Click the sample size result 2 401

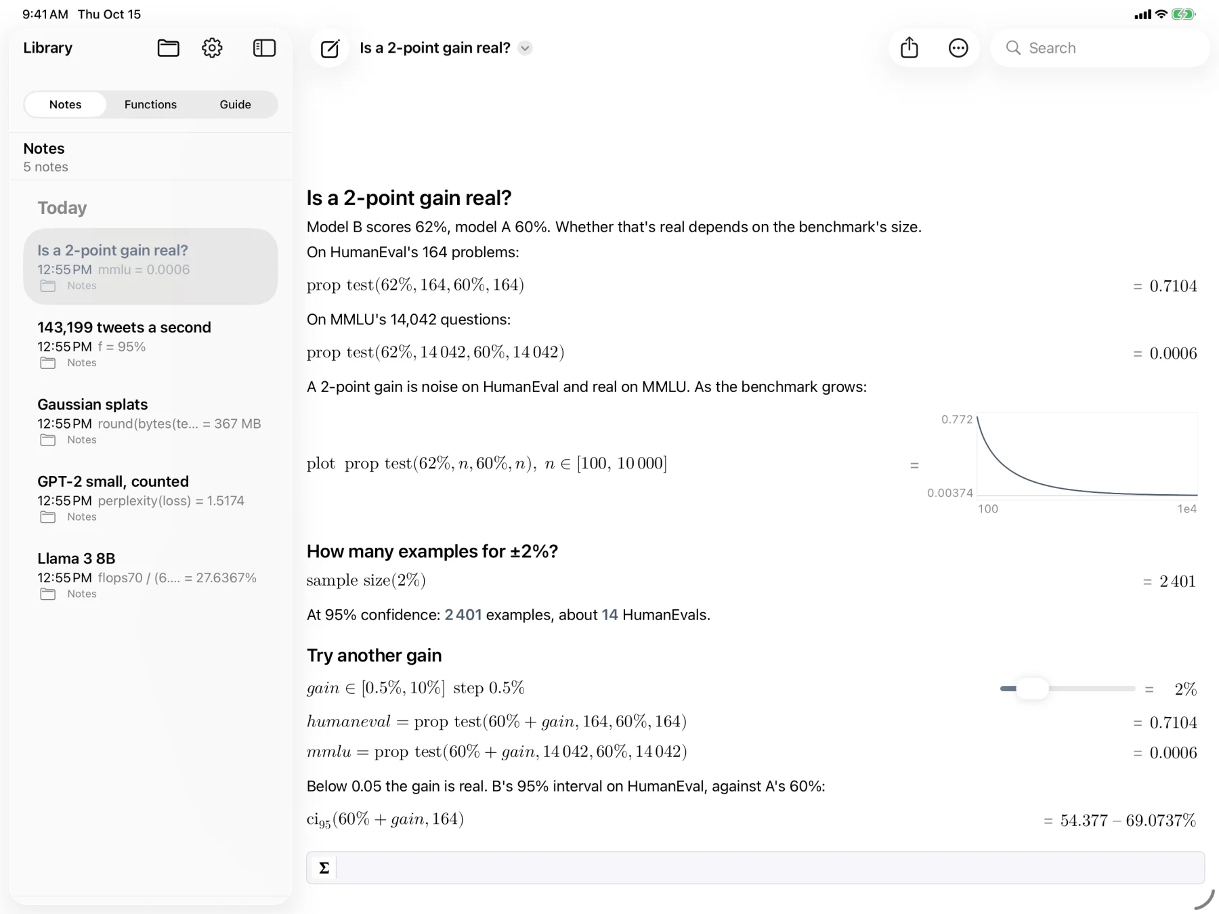(x=1178, y=582)
